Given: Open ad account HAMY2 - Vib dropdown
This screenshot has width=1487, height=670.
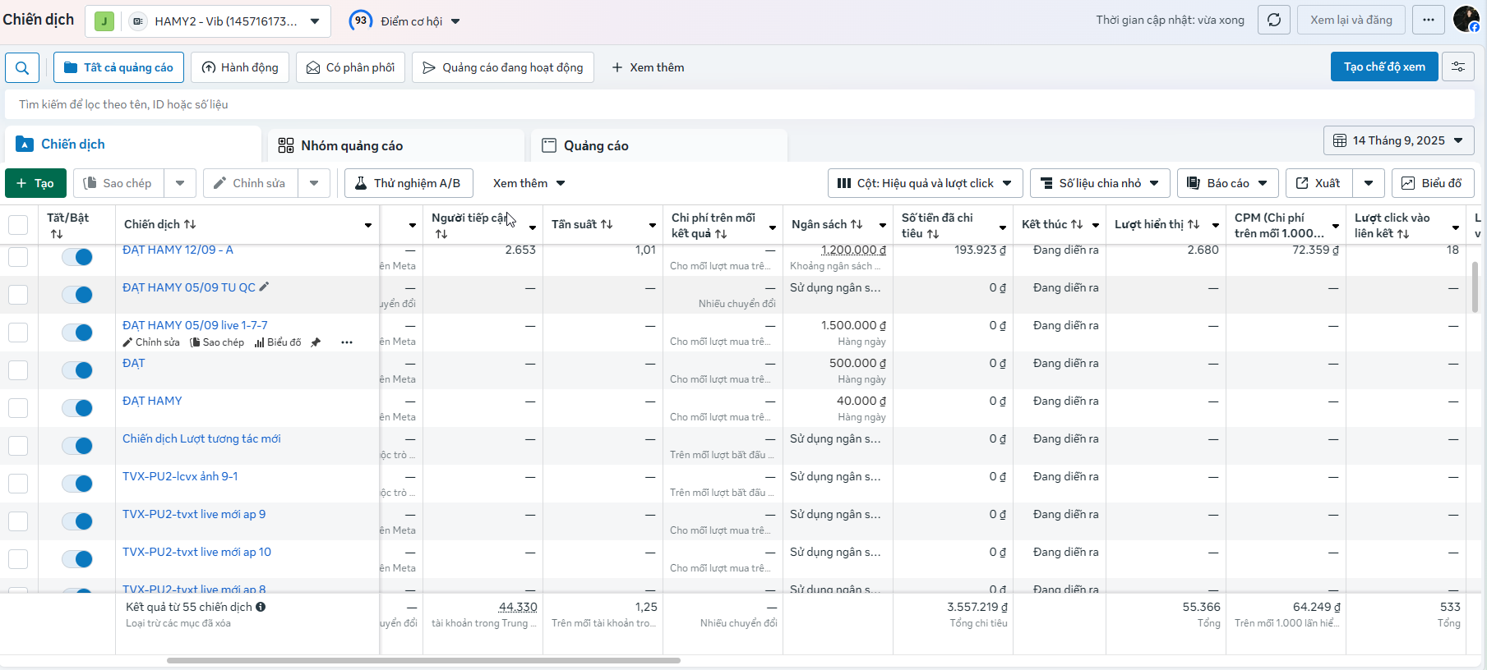Looking at the screenshot, I should (x=208, y=21).
